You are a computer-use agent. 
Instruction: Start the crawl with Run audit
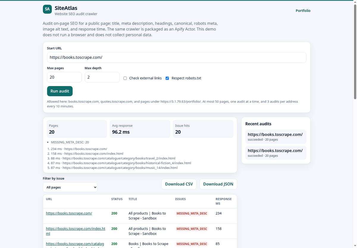click(x=60, y=91)
